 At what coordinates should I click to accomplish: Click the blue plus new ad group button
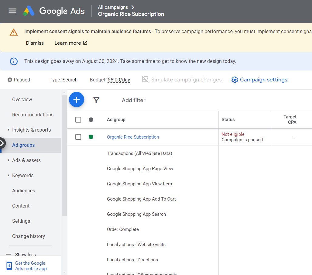tap(77, 99)
